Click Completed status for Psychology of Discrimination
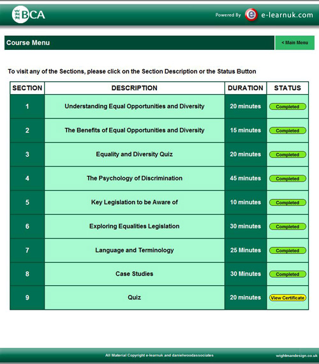Screen dimensions: 319x364 [x=288, y=178]
